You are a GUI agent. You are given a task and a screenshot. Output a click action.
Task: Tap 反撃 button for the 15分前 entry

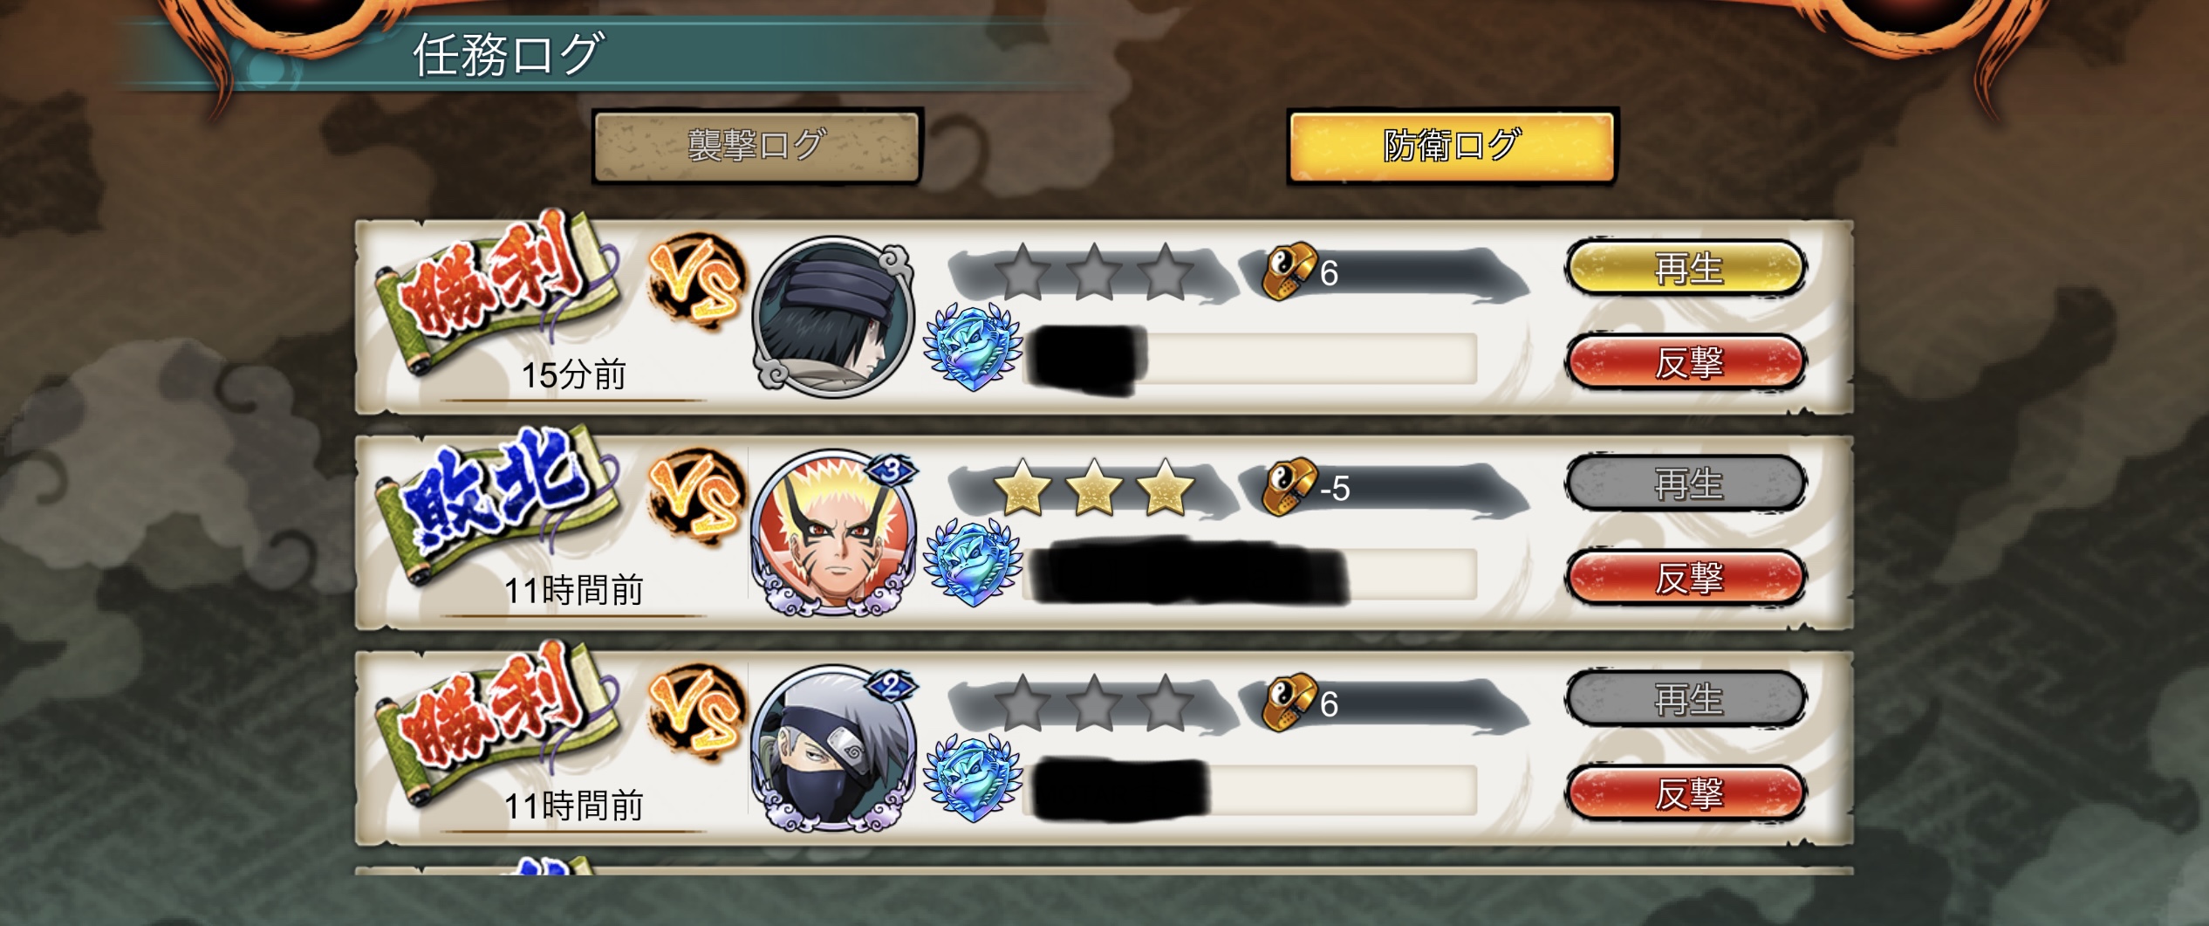click(1686, 361)
